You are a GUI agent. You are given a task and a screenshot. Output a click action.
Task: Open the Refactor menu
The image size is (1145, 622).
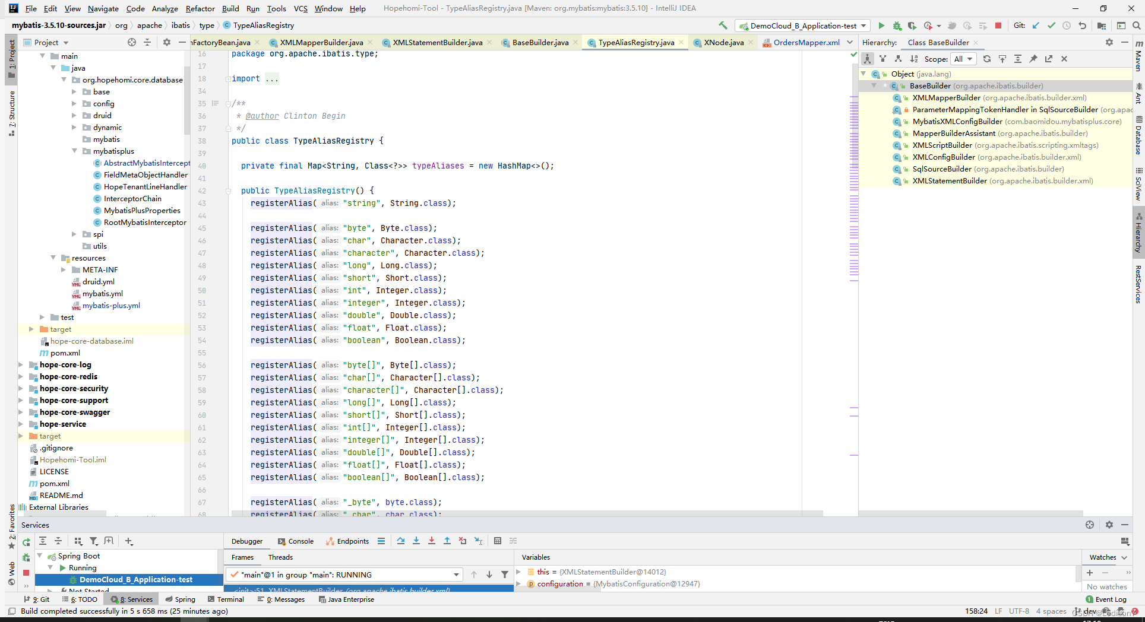(x=200, y=8)
